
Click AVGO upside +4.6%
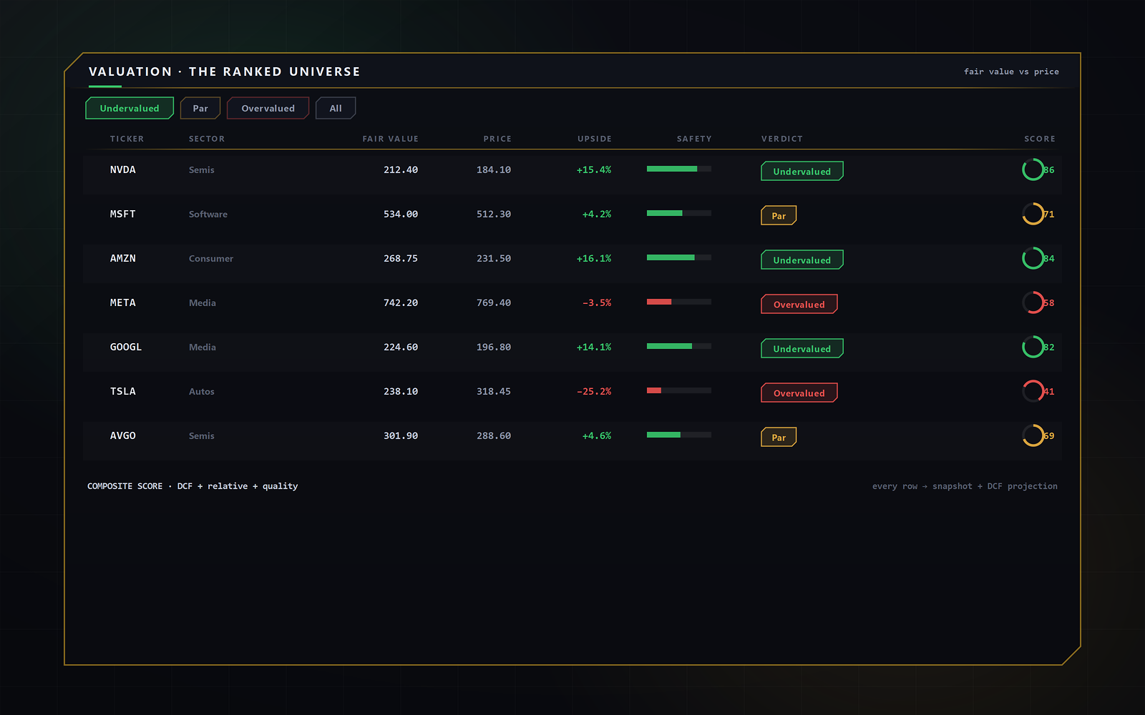tap(597, 435)
